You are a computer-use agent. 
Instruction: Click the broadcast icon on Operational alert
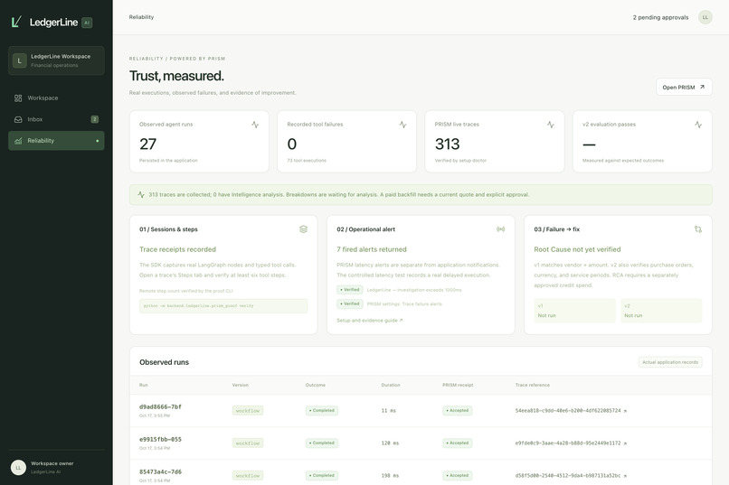tap(501, 229)
